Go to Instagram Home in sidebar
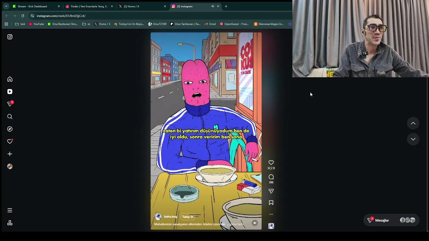Image resolution: width=429 pixels, height=241 pixels. [10, 79]
